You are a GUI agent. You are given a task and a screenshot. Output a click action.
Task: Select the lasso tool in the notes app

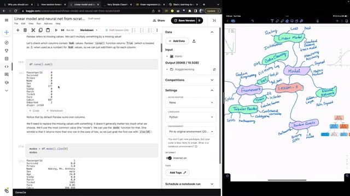[291, 21]
